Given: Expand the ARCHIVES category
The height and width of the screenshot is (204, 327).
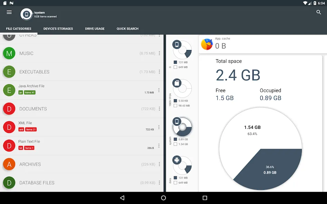Looking at the screenshot, I should pyautogui.click(x=82, y=164).
